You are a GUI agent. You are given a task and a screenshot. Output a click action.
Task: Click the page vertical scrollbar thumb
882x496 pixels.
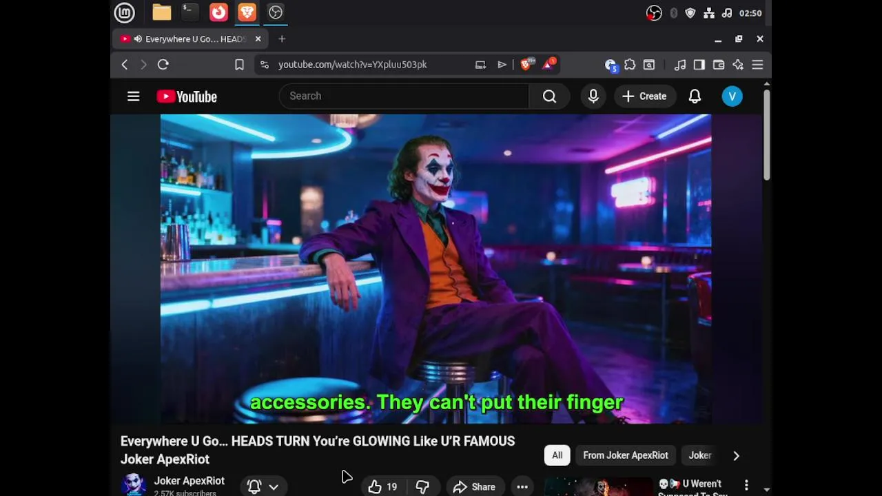766,135
